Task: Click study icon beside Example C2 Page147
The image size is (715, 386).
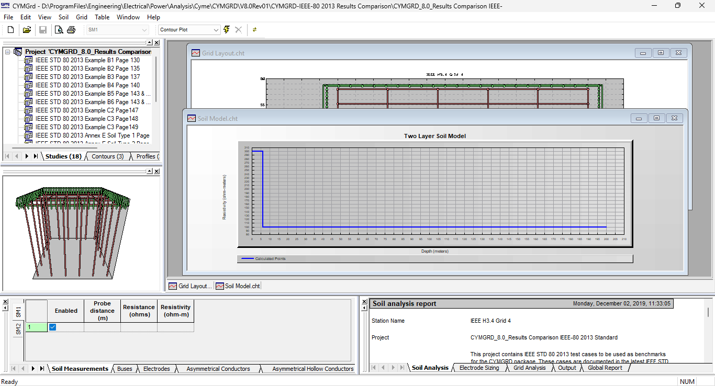Action: click(29, 110)
